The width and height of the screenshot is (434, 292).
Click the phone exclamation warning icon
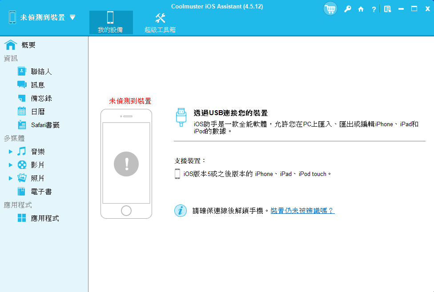(126, 164)
